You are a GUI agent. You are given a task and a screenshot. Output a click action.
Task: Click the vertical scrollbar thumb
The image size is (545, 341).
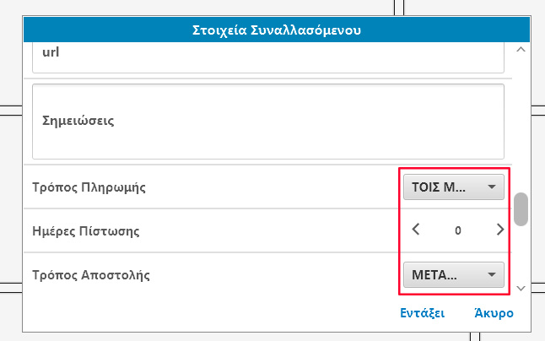click(x=521, y=209)
